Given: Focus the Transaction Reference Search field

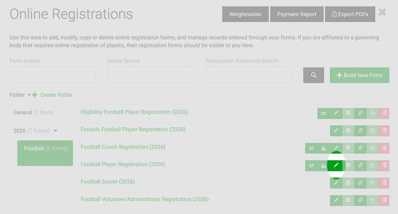Looking at the screenshot, I should [248, 75].
